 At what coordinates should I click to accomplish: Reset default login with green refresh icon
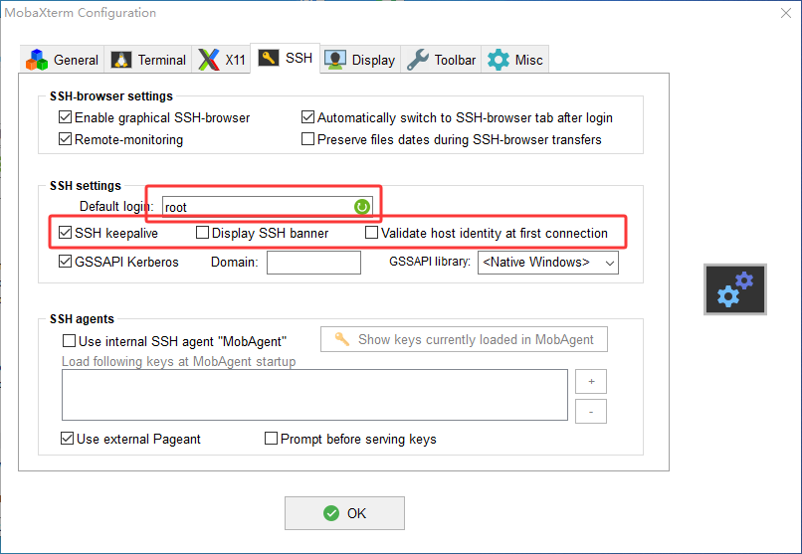pyautogui.click(x=361, y=207)
